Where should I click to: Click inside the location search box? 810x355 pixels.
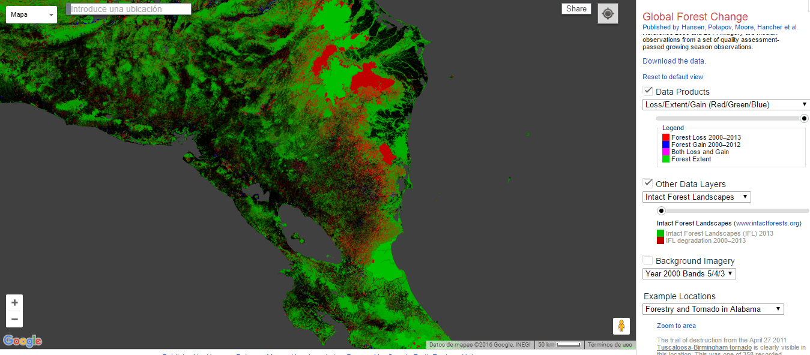(x=128, y=8)
